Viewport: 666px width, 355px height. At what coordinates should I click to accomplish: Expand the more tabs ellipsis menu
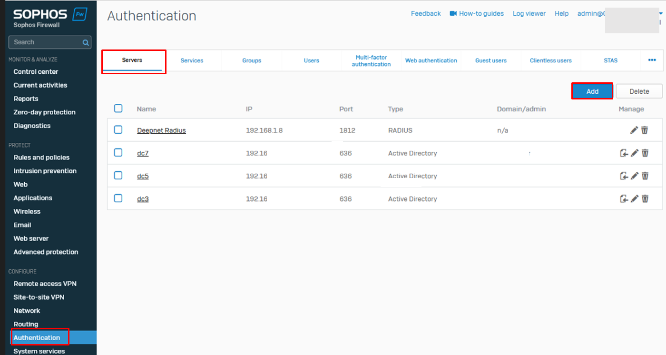652,60
